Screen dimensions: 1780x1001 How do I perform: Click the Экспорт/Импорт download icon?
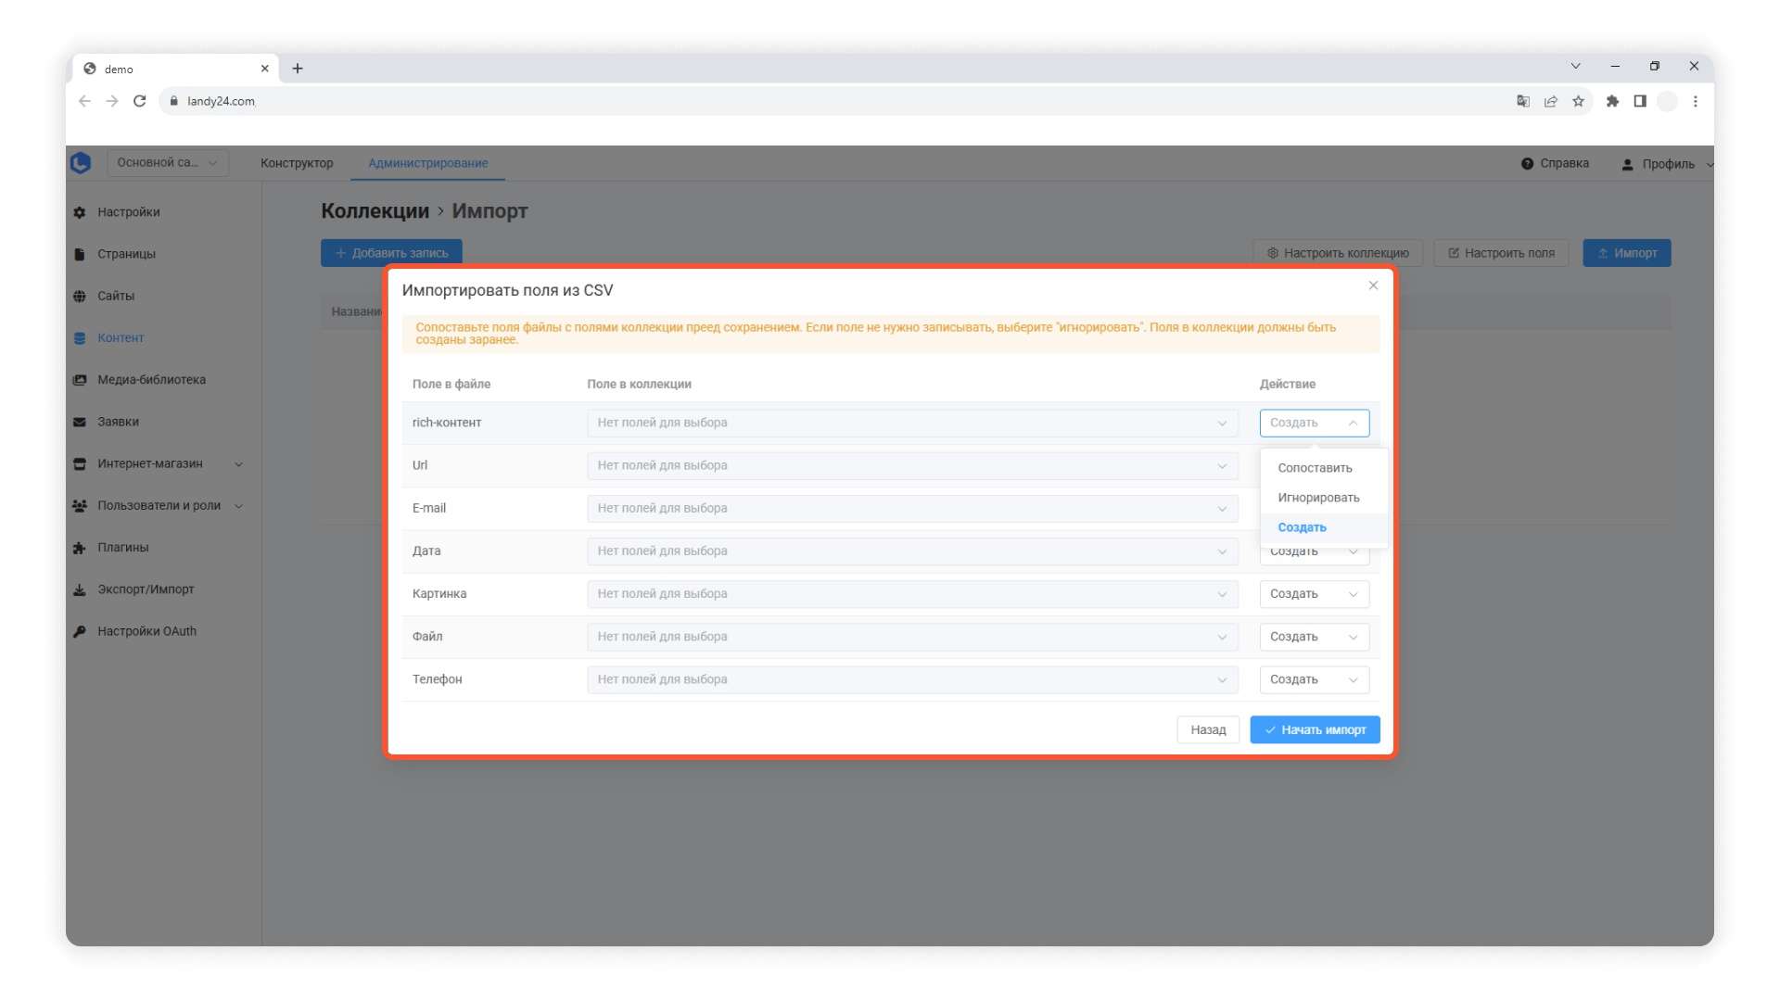(80, 589)
